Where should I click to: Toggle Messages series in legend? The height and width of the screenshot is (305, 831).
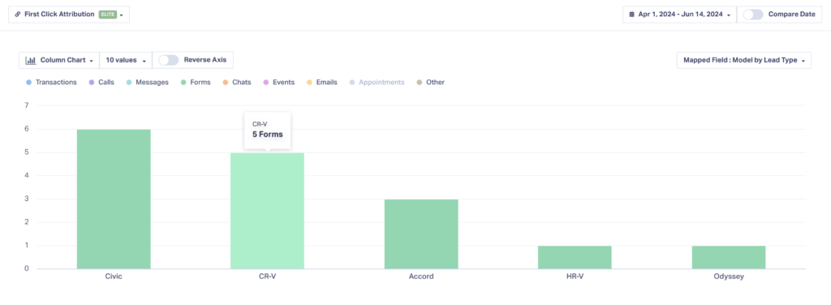(x=147, y=83)
